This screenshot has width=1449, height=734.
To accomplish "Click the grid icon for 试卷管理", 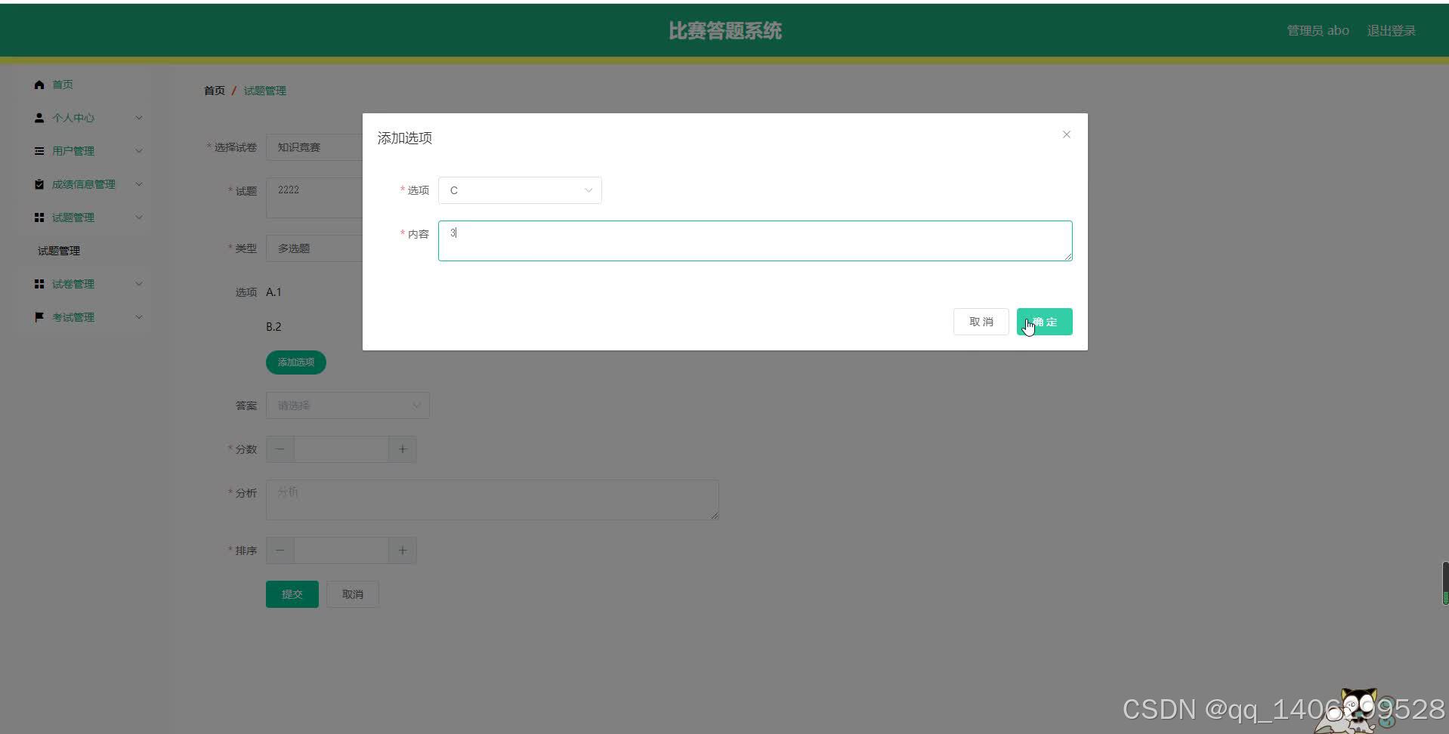I will [39, 283].
